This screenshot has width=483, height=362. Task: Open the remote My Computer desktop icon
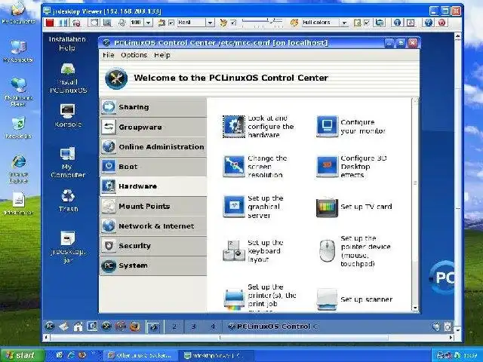[x=68, y=163]
